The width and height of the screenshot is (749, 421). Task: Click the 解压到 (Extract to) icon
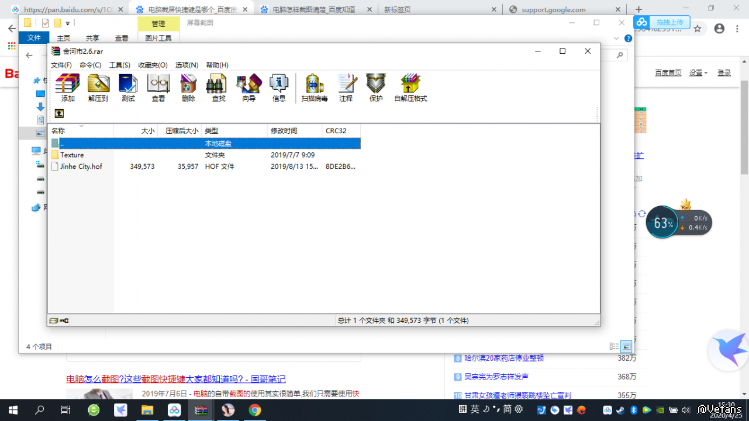point(98,85)
